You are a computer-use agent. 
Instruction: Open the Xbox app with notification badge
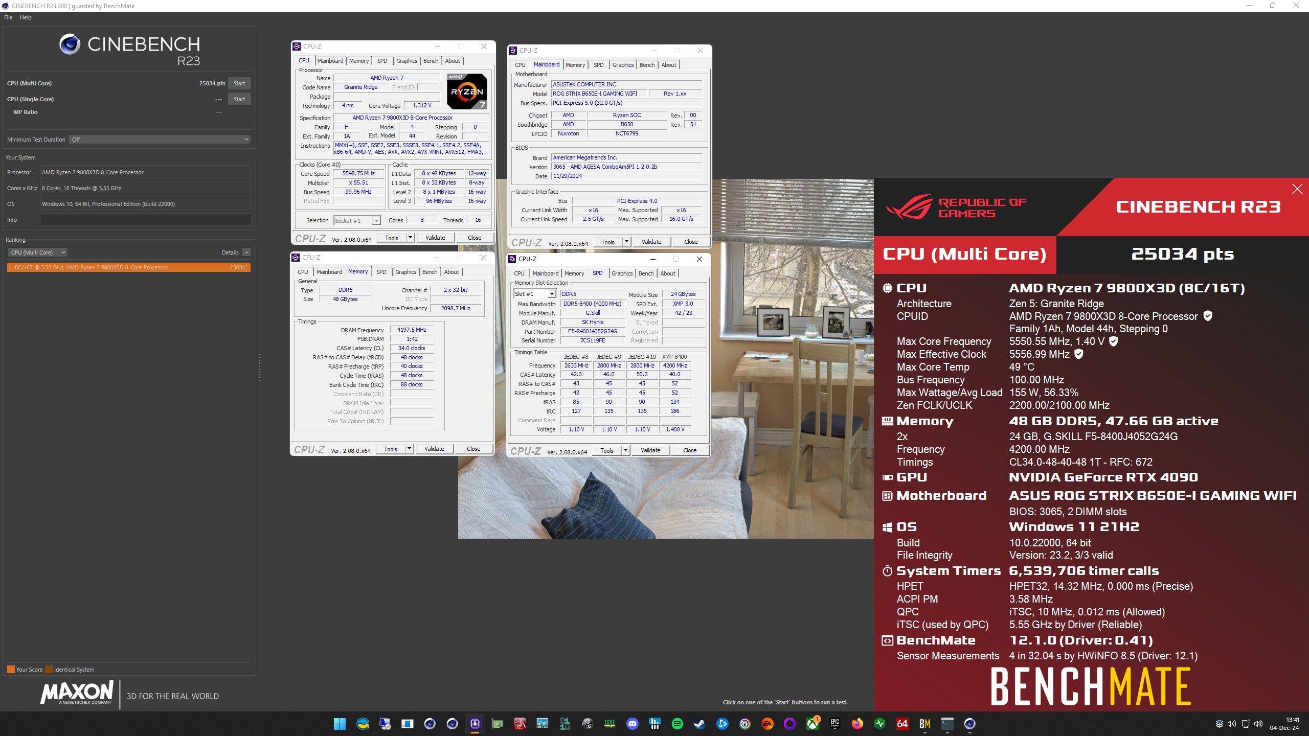tap(812, 724)
